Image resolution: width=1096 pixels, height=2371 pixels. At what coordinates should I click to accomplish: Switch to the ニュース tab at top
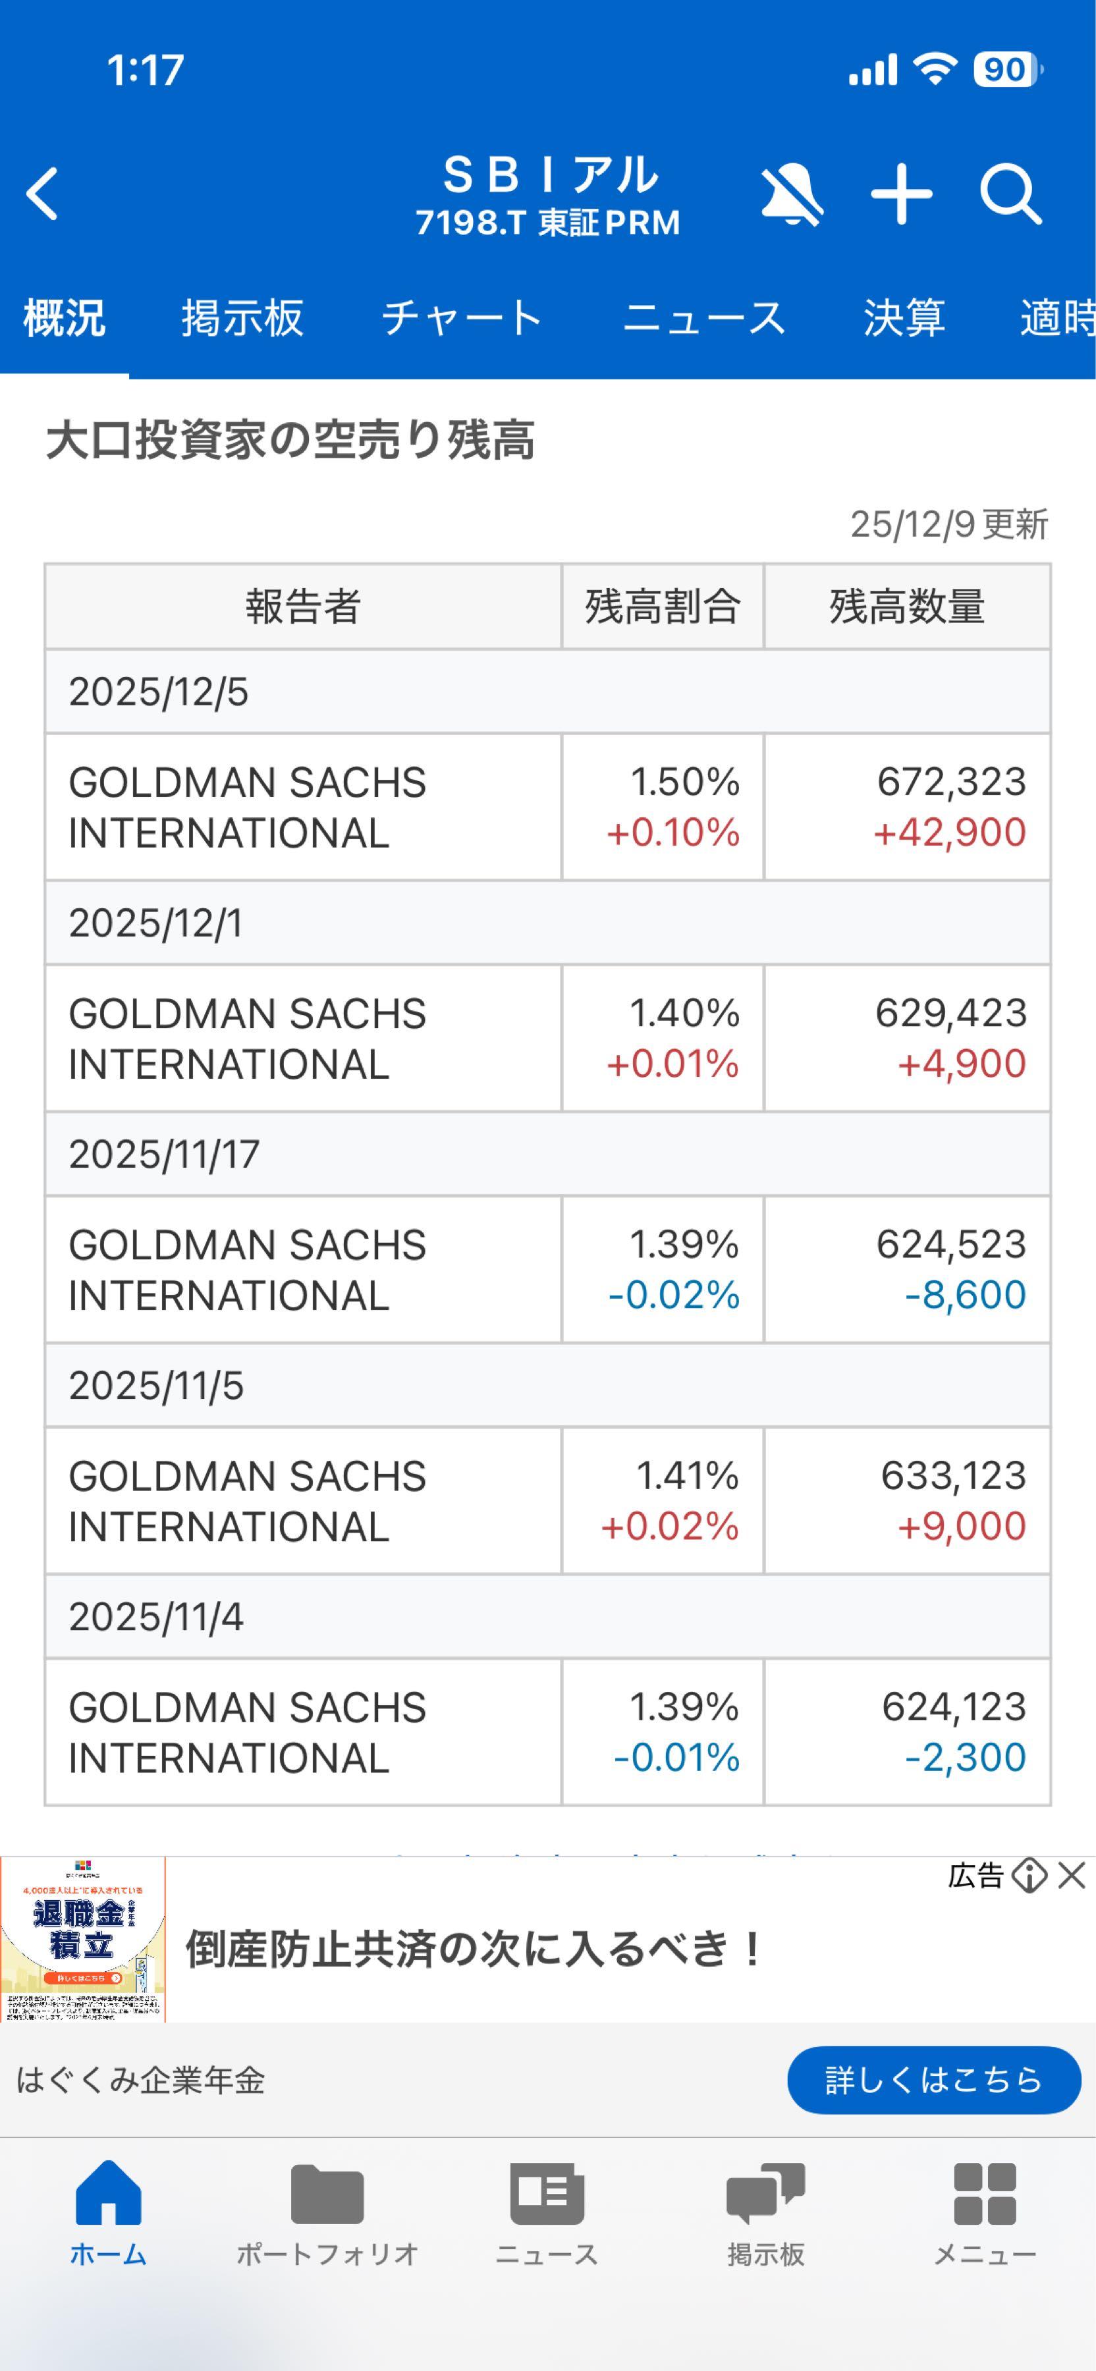click(x=704, y=319)
